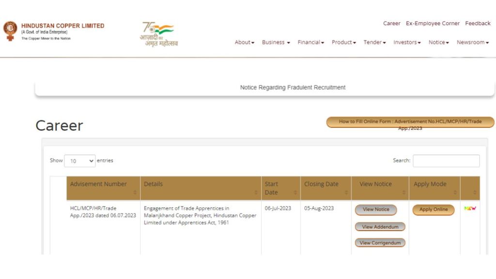
Task: Click the Azadi Ka Amrit Mahotsav emblem
Action: 159,34
